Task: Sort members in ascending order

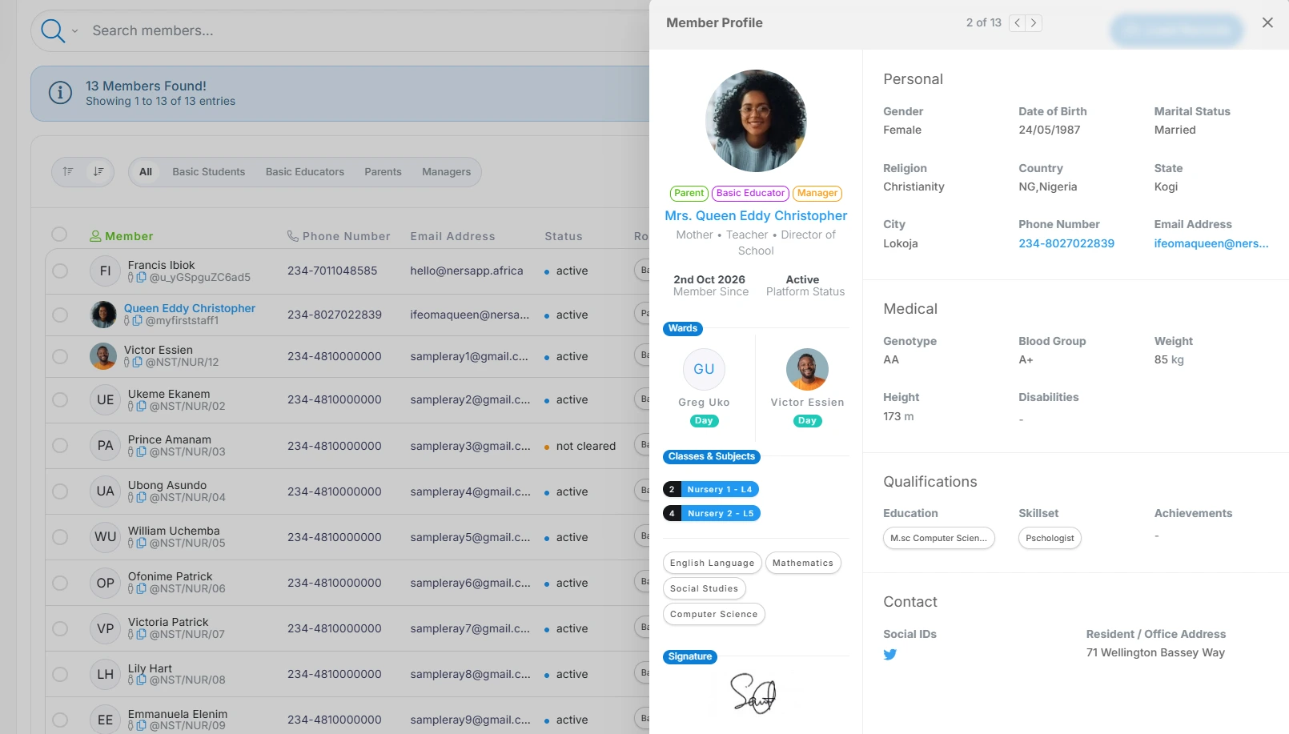Action: click(x=68, y=171)
